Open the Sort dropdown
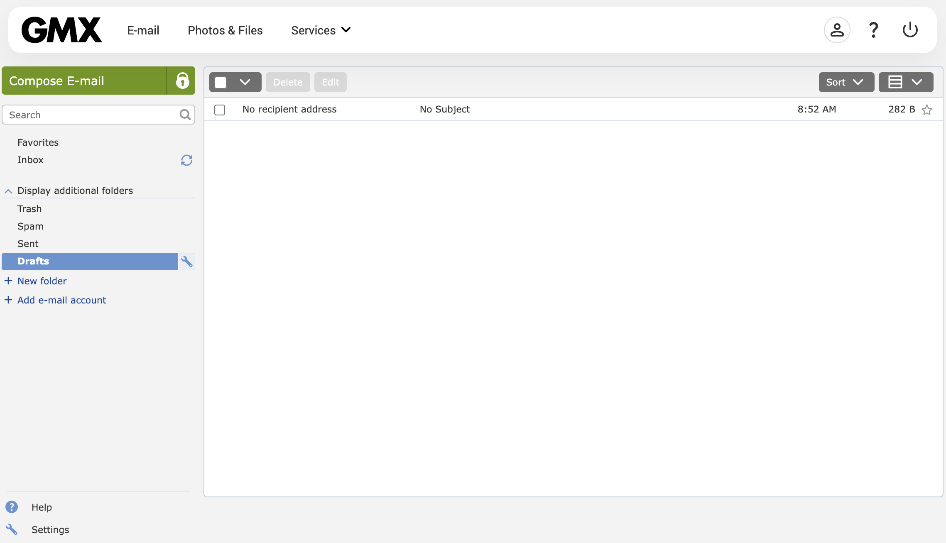The height and width of the screenshot is (543, 946). click(x=846, y=82)
